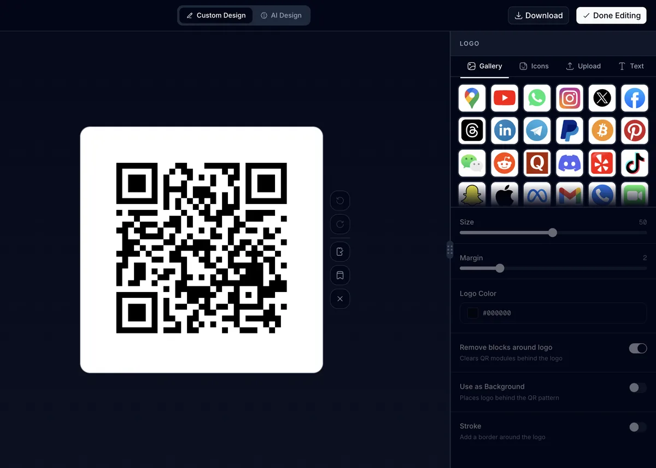The height and width of the screenshot is (468, 656).
Task: Open the Text tab
Action: click(x=631, y=66)
